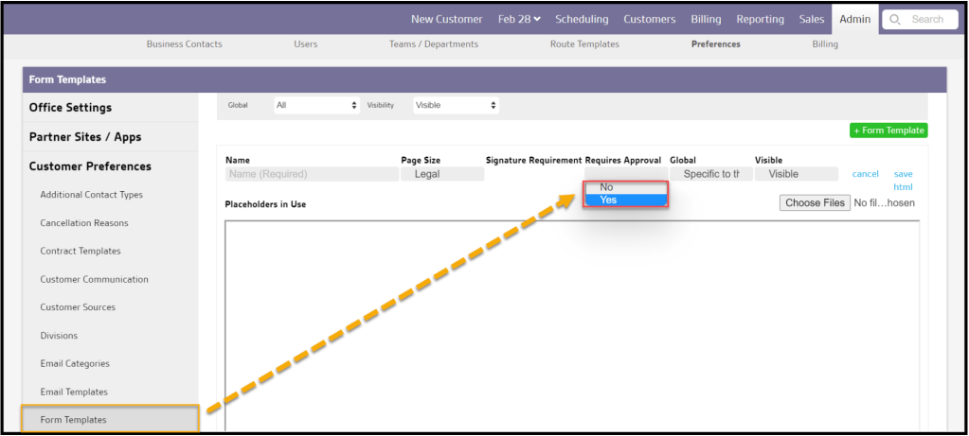Click New Customer in top bar
The height and width of the screenshot is (436, 969).
446,19
